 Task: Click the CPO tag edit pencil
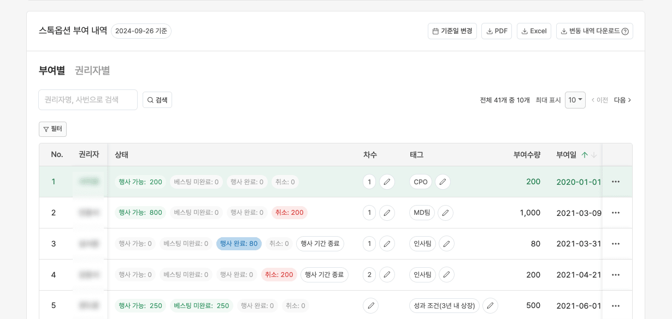tap(443, 182)
